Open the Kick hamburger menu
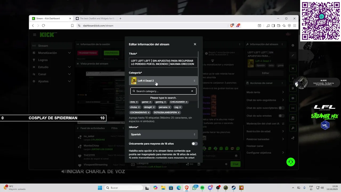 point(34,35)
